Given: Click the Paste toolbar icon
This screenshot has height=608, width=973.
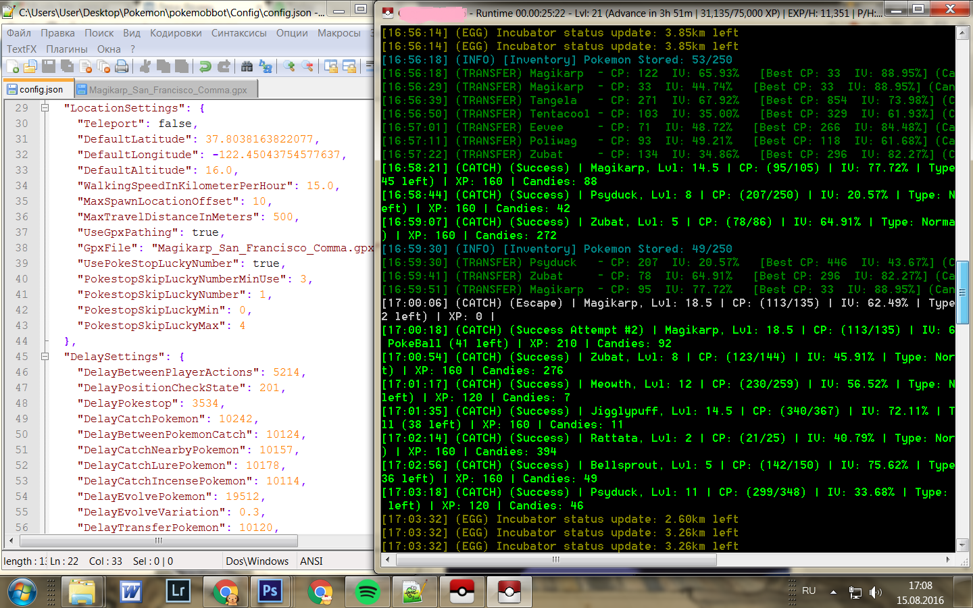Looking at the screenshot, I should click(181, 66).
